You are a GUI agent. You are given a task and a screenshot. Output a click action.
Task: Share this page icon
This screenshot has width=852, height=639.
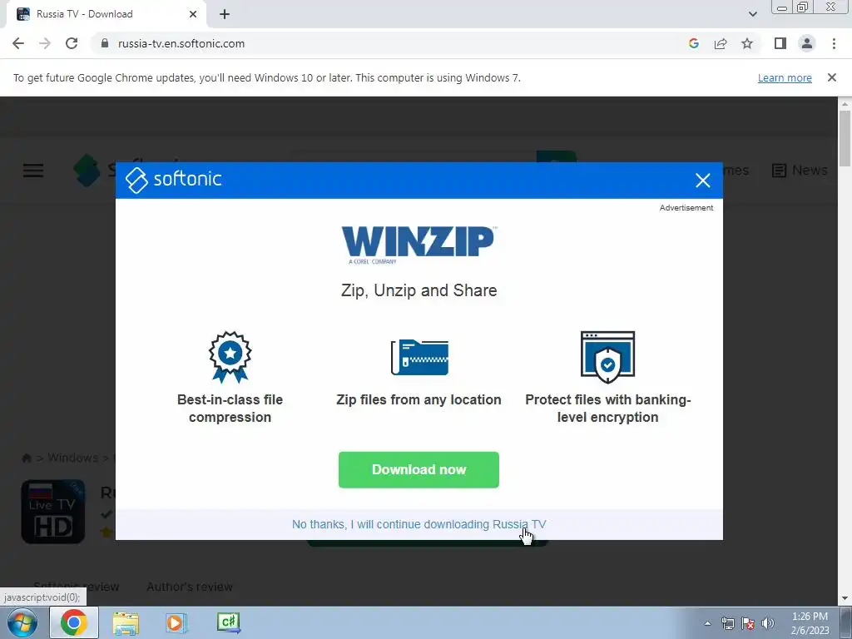click(721, 43)
